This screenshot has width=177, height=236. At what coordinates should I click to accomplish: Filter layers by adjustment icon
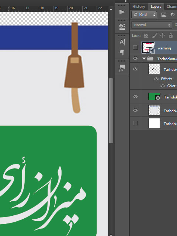173,14
